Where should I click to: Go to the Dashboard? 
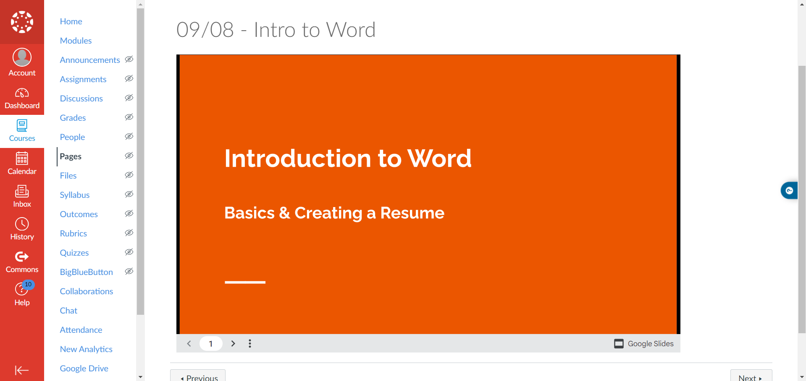(22, 98)
